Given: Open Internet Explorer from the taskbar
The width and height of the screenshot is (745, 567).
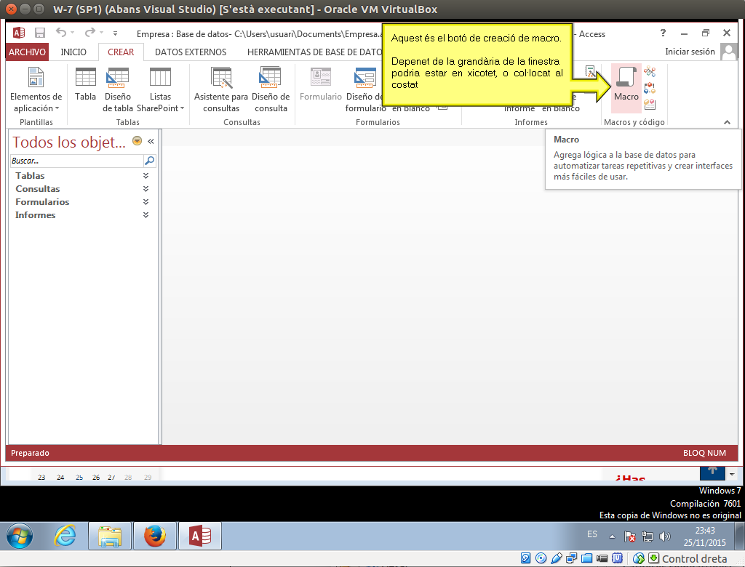Looking at the screenshot, I should coord(65,536).
